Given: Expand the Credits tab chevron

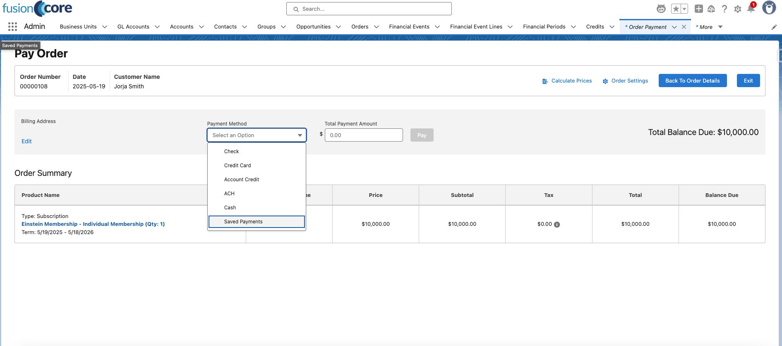Looking at the screenshot, I should coord(612,27).
